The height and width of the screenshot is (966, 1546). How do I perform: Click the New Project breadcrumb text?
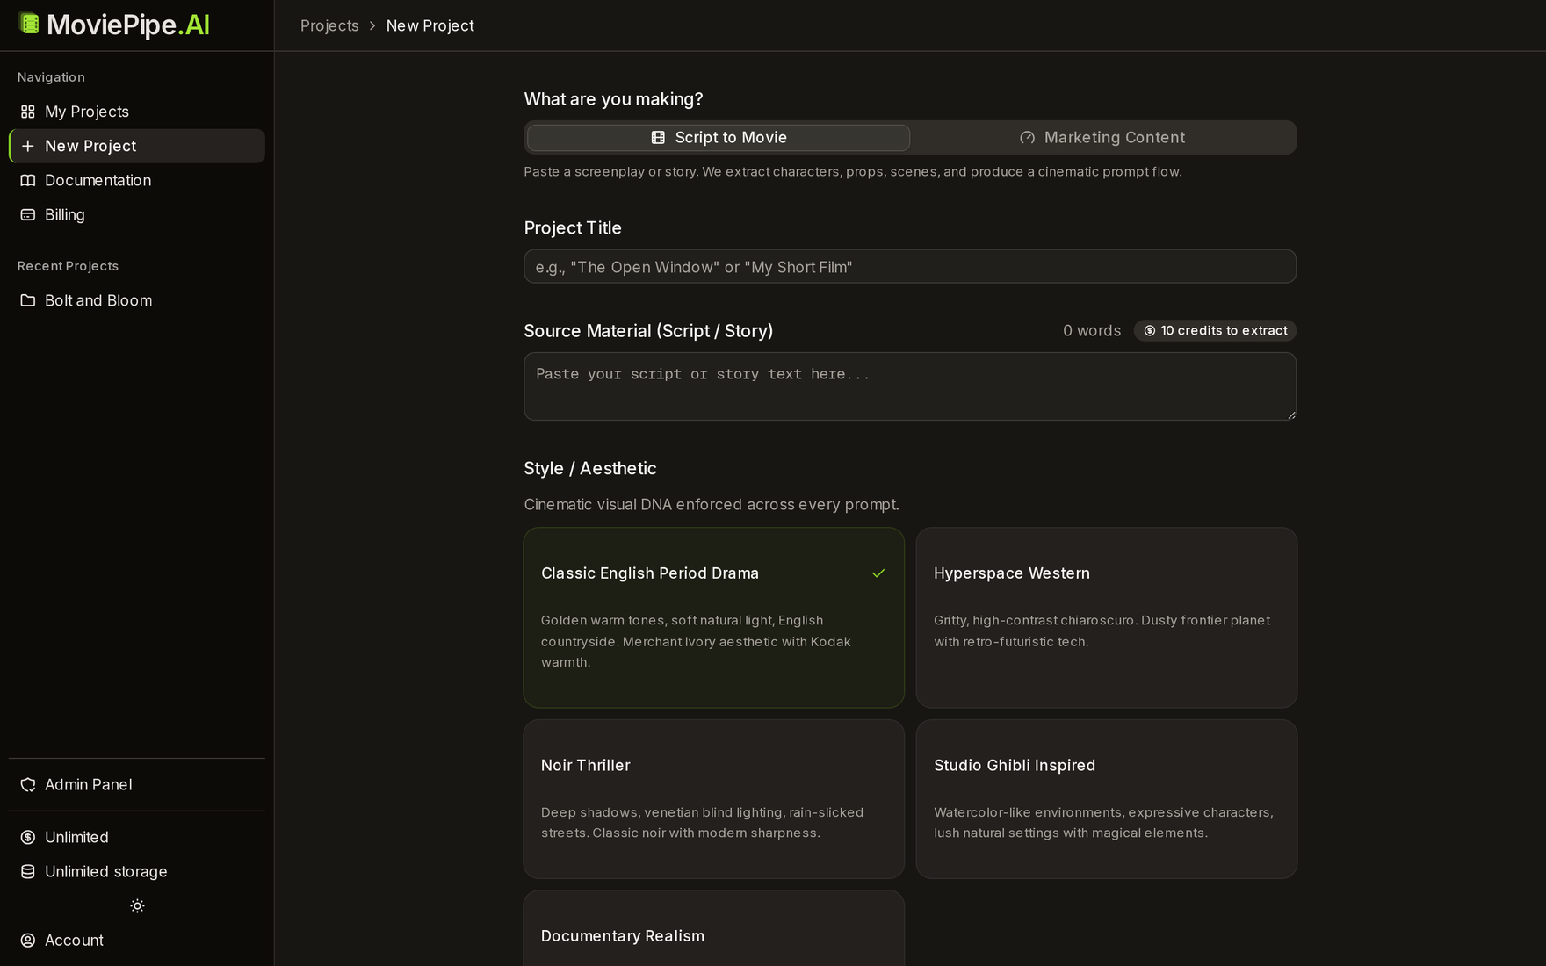tap(430, 25)
